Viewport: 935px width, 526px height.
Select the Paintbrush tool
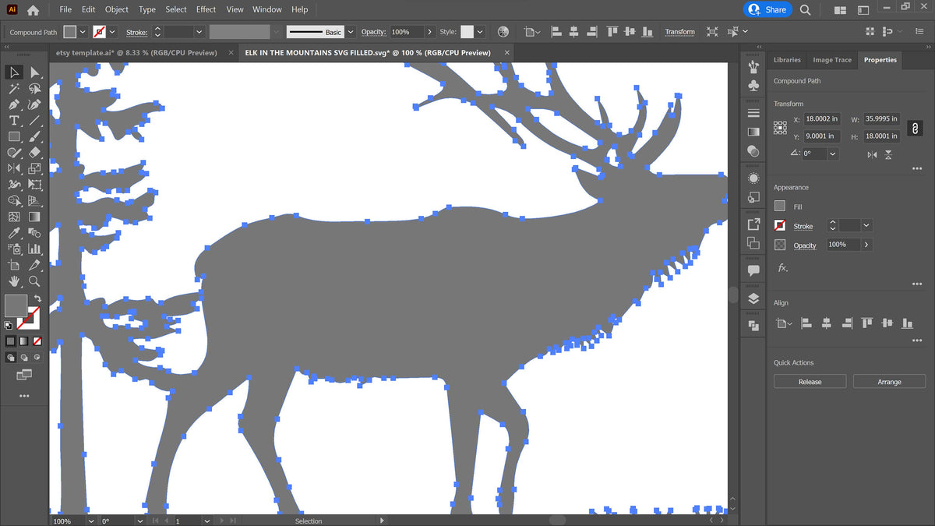tap(34, 136)
